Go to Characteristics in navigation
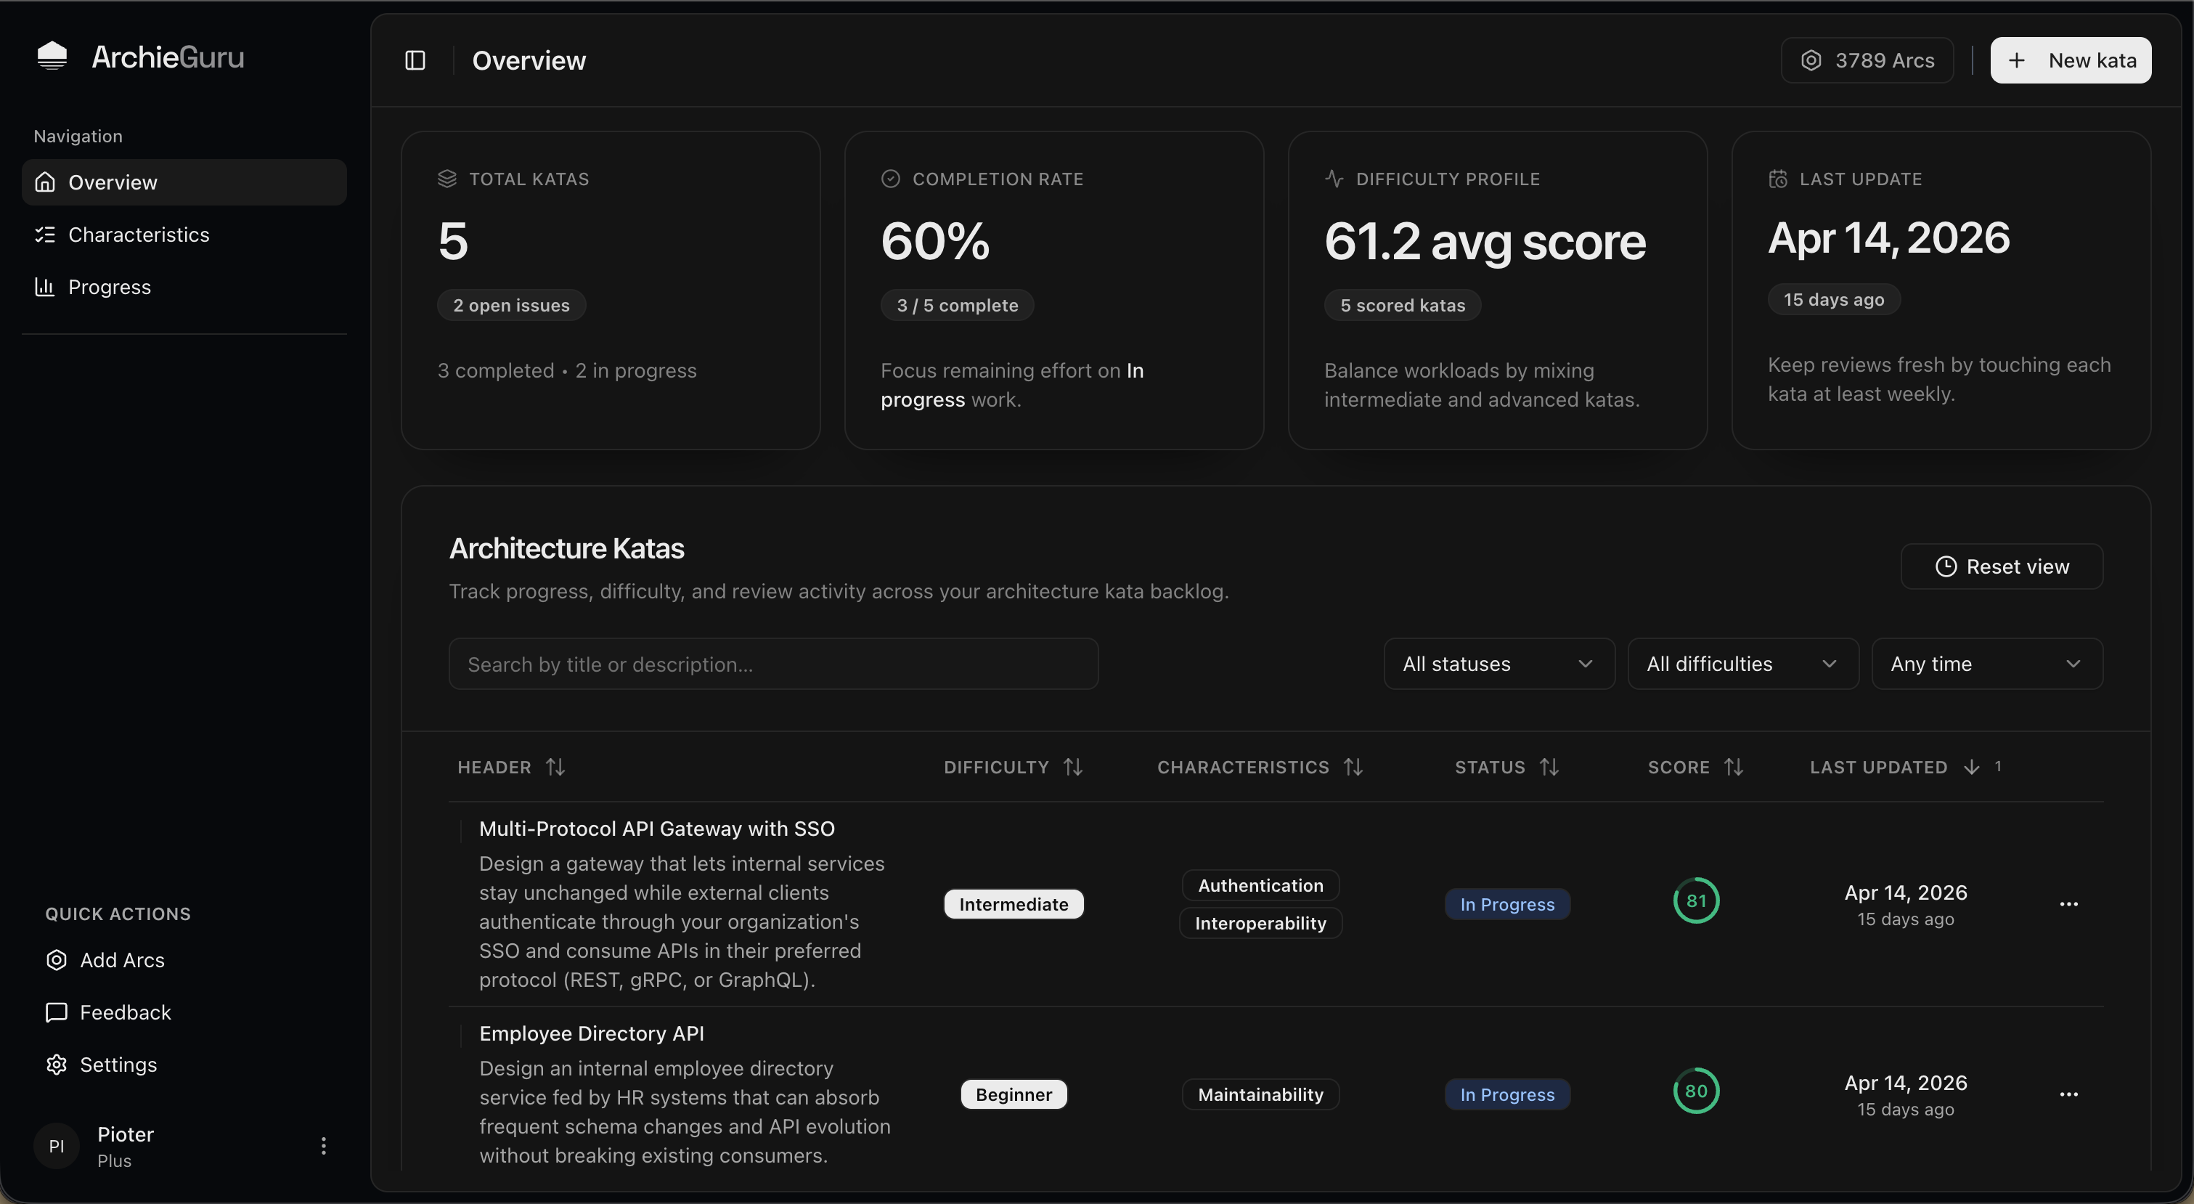 point(138,235)
